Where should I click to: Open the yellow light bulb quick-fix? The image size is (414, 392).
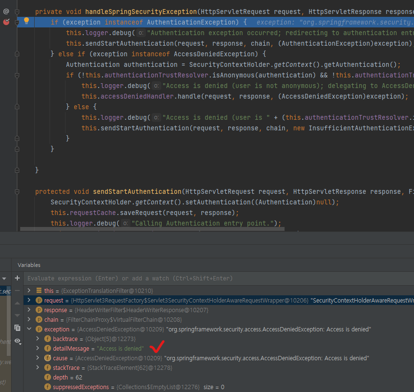tap(26, 21)
